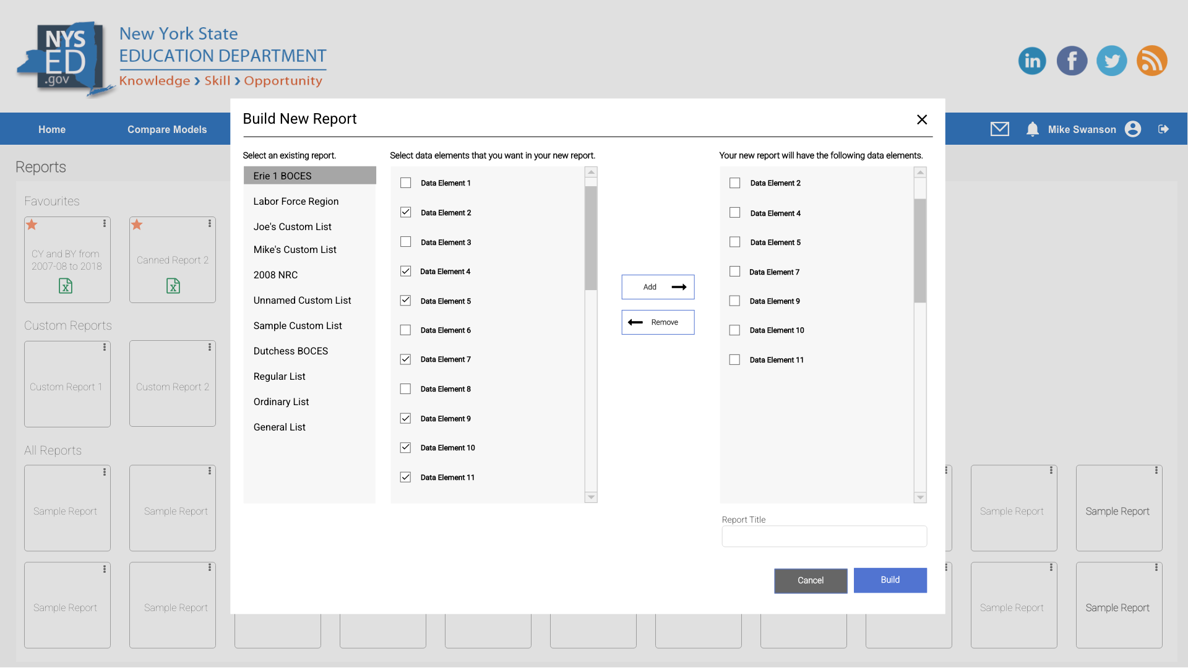Click the user profile avatar icon
The width and height of the screenshot is (1188, 668).
(1133, 129)
